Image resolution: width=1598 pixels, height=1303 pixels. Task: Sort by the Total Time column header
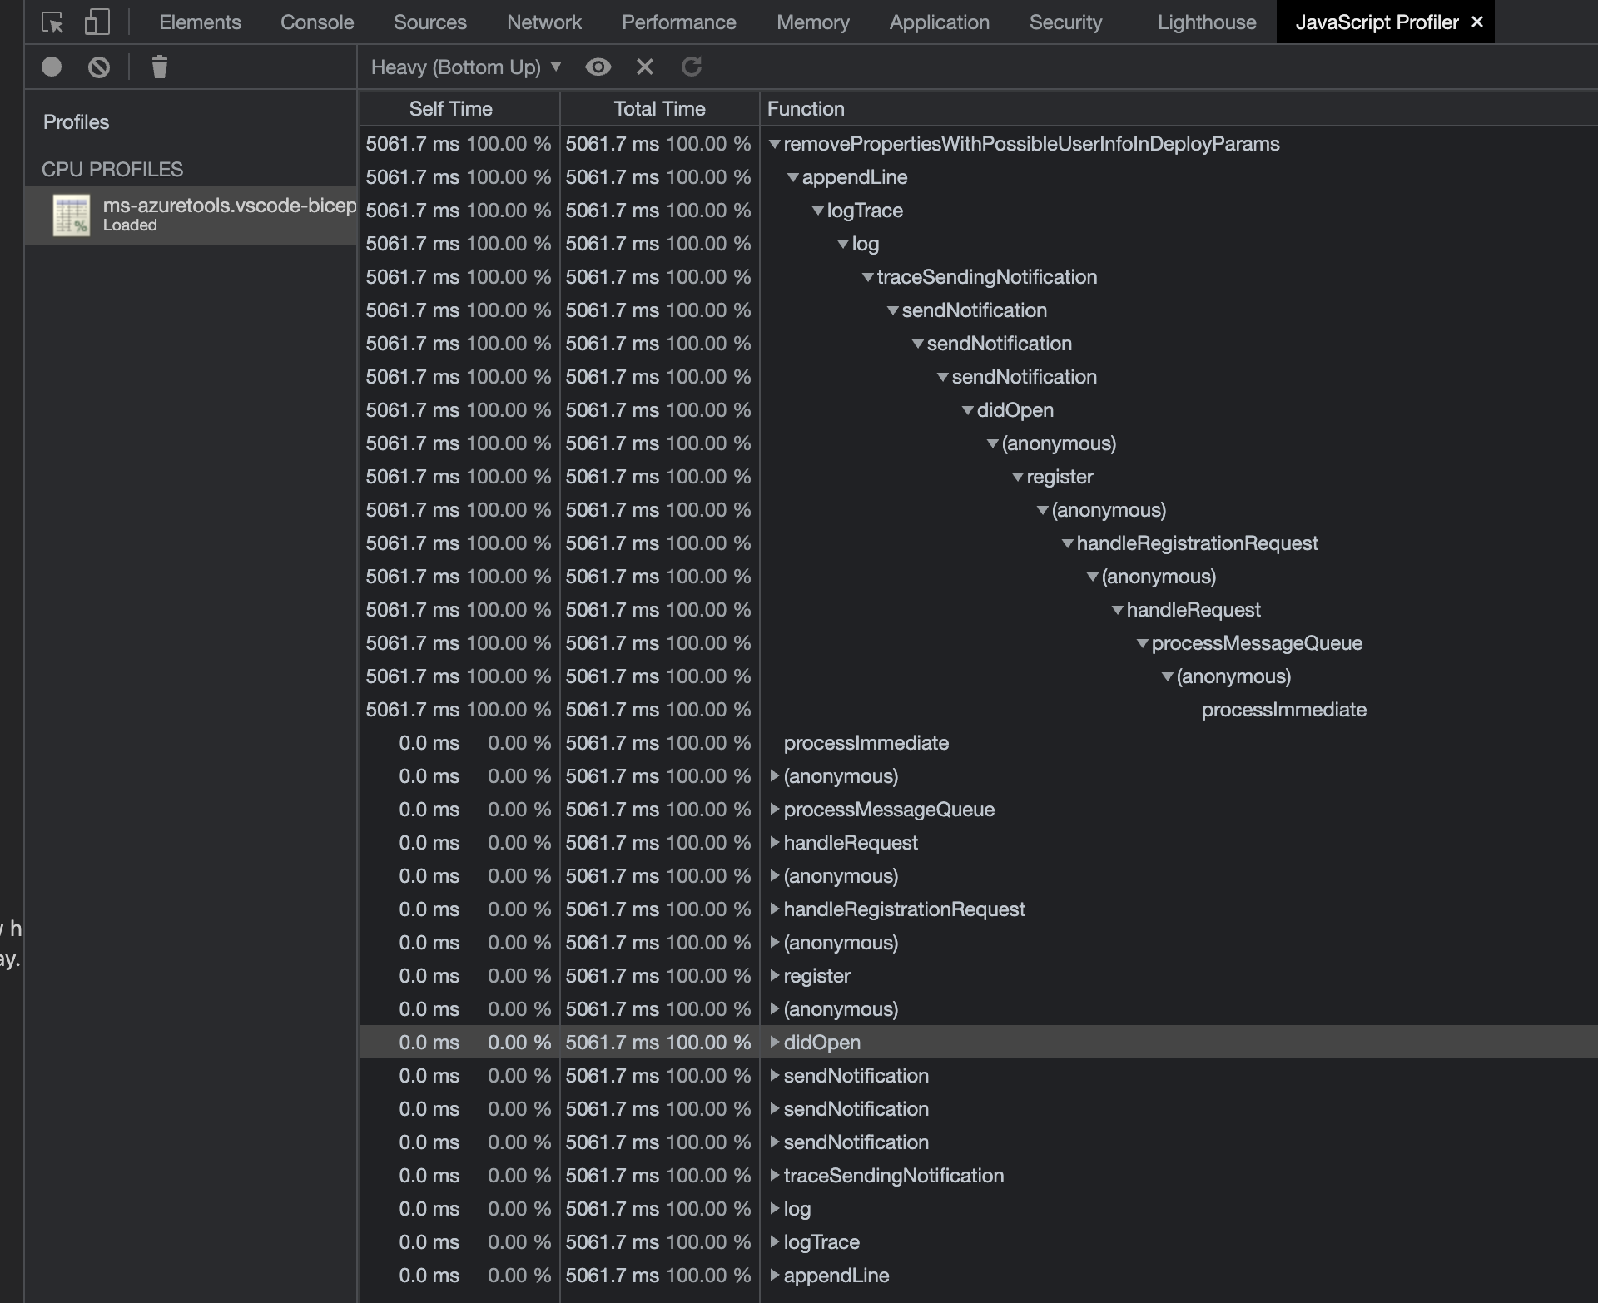[x=659, y=109]
